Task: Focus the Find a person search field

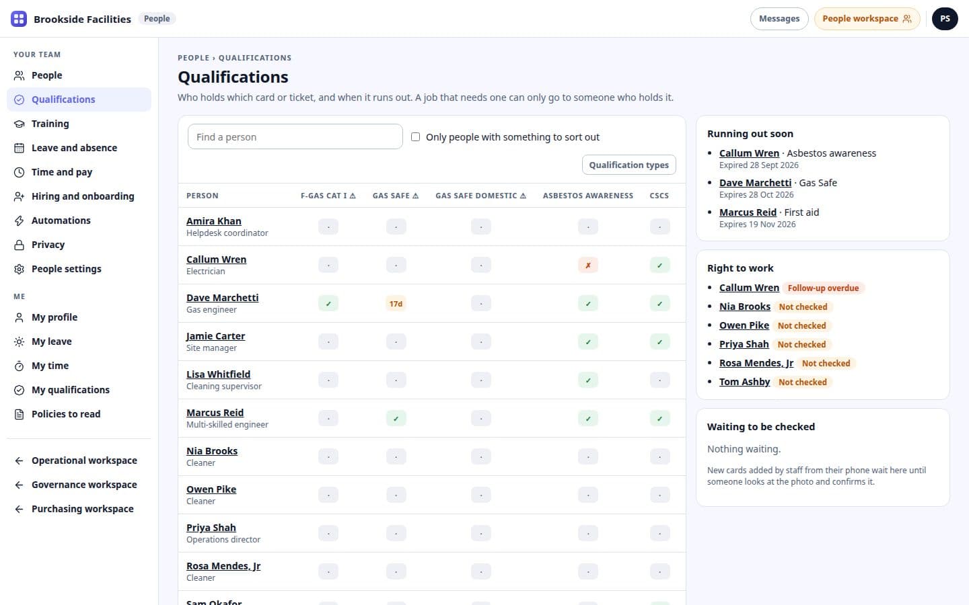Action: 295,137
